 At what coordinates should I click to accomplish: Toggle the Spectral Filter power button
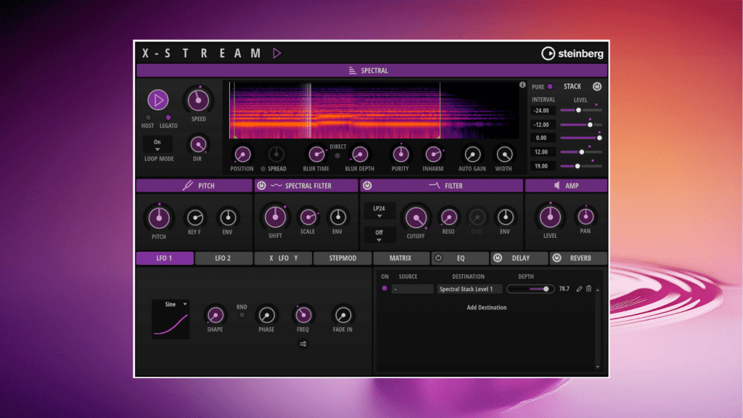point(261,186)
